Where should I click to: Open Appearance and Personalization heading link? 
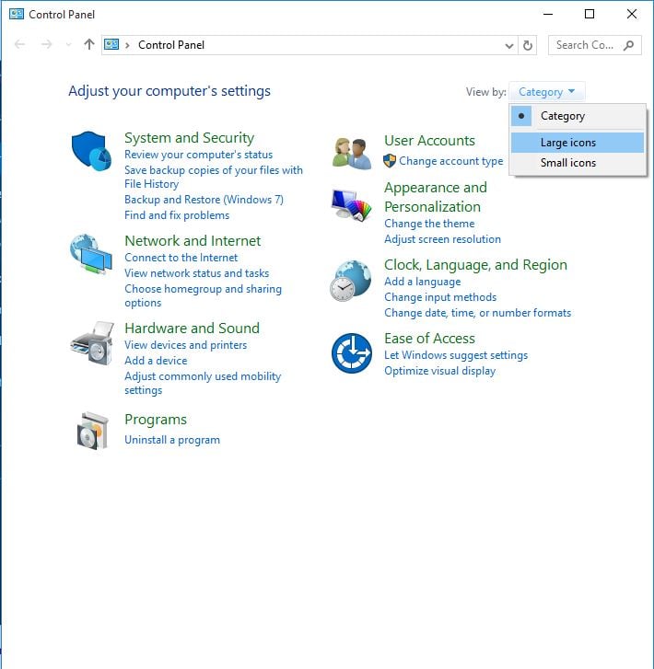(x=436, y=197)
